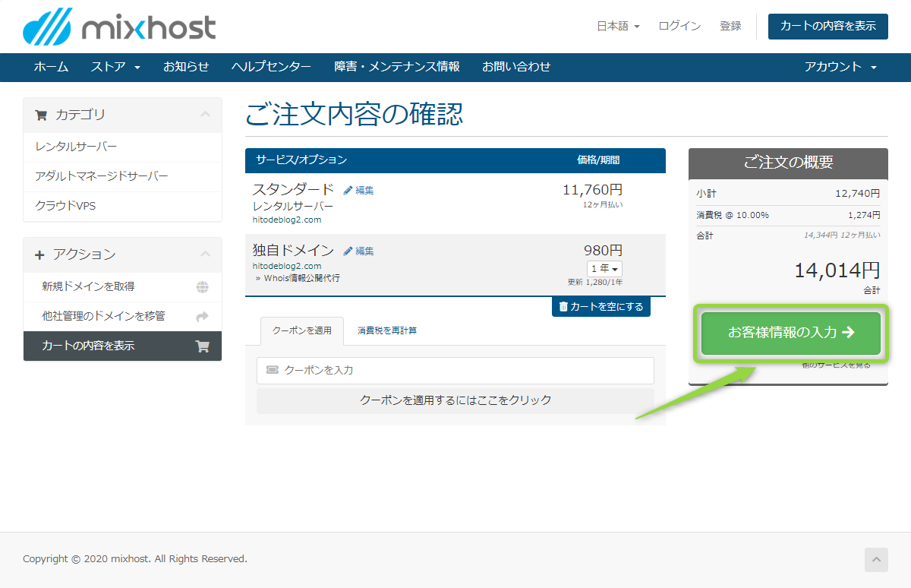911x588 pixels.
Task: Select アダルトマネージドサーバー category
Action: pyautogui.click(x=123, y=176)
